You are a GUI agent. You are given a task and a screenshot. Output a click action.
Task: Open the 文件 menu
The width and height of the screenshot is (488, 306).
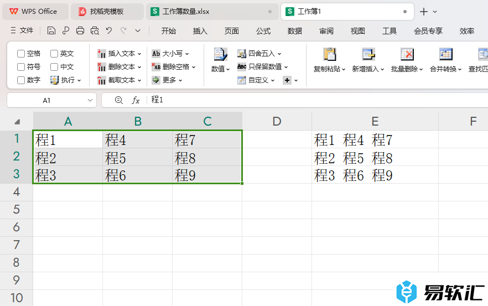coord(22,30)
